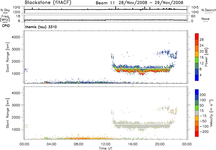216x150 pixels.
Task: Click the "Velocity [m s-1]" colorbar label
Action: point(211,113)
